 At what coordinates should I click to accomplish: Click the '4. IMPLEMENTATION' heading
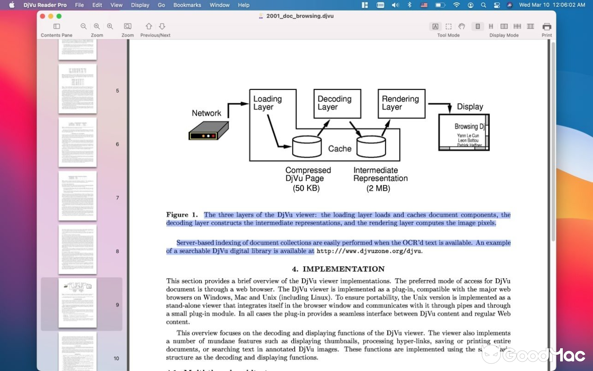[338, 269]
